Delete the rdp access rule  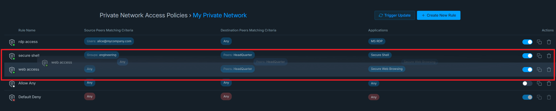[x=549, y=42]
